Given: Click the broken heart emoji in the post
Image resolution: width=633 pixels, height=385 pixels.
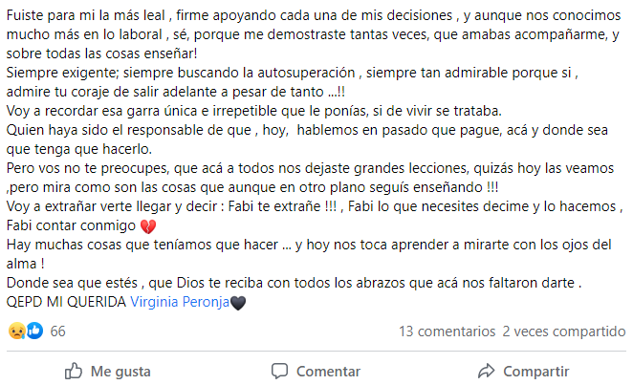Looking at the screenshot, I should click(148, 226).
